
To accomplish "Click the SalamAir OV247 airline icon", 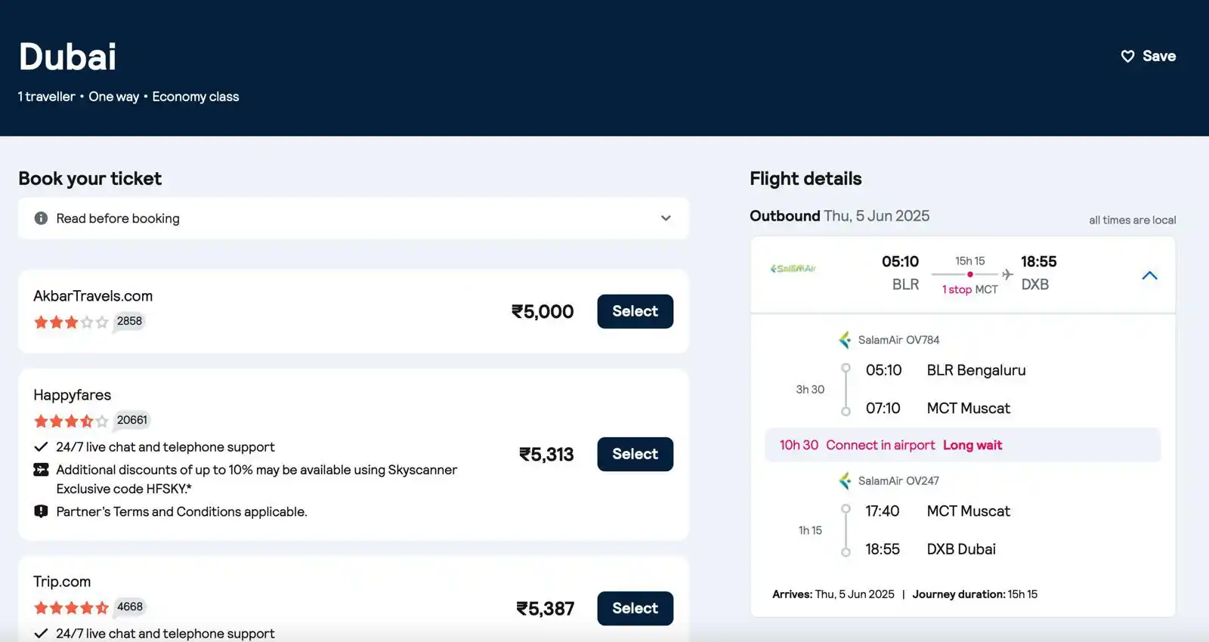I will 845,480.
